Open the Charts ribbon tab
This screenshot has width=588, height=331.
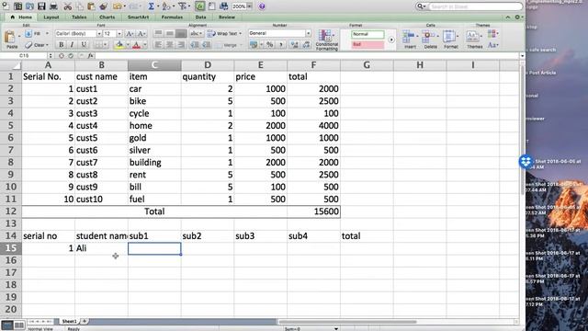coord(107,17)
